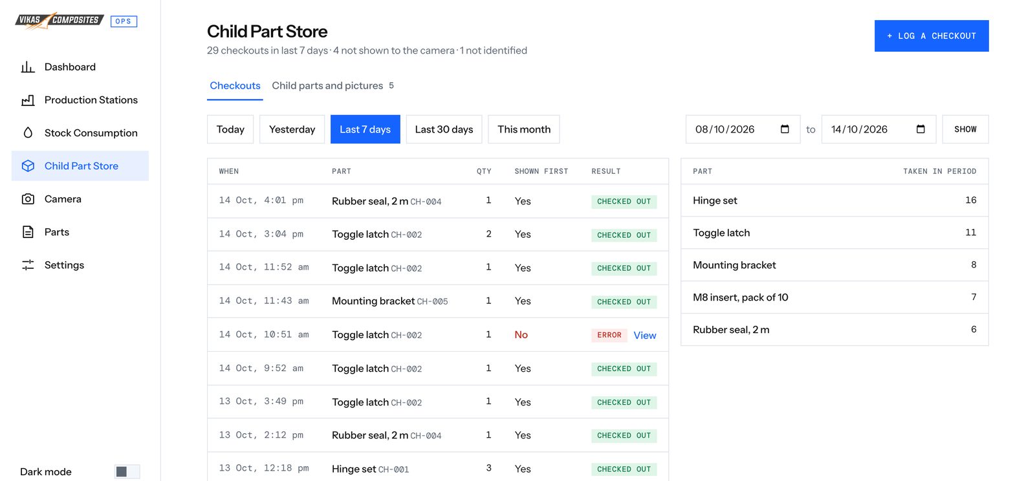The width and height of the screenshot is (1035, 481).
Task: Click the red No in Shown First column
Action: coord(521,335)
